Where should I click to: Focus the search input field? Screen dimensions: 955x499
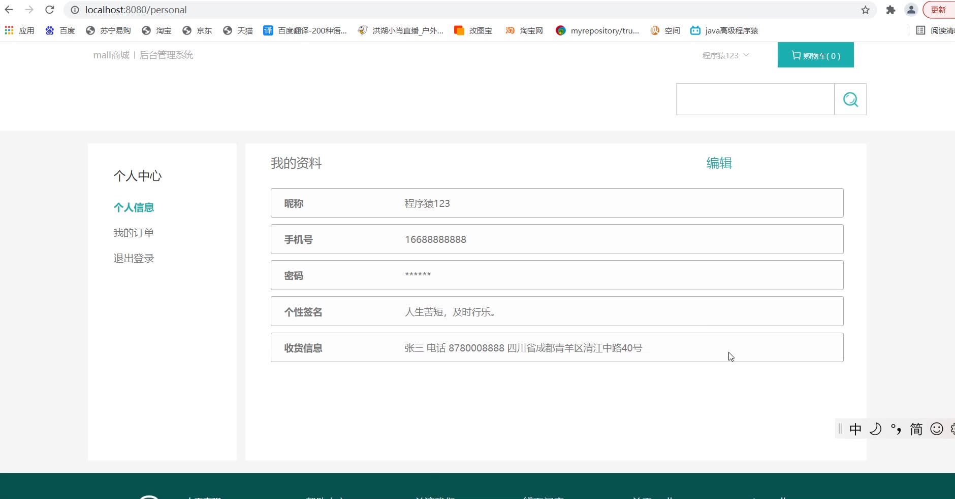tap(755, 99)
